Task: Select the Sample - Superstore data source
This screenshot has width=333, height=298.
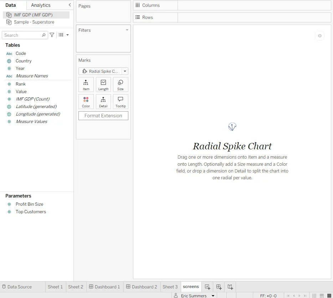Action: tap(34, 22)
